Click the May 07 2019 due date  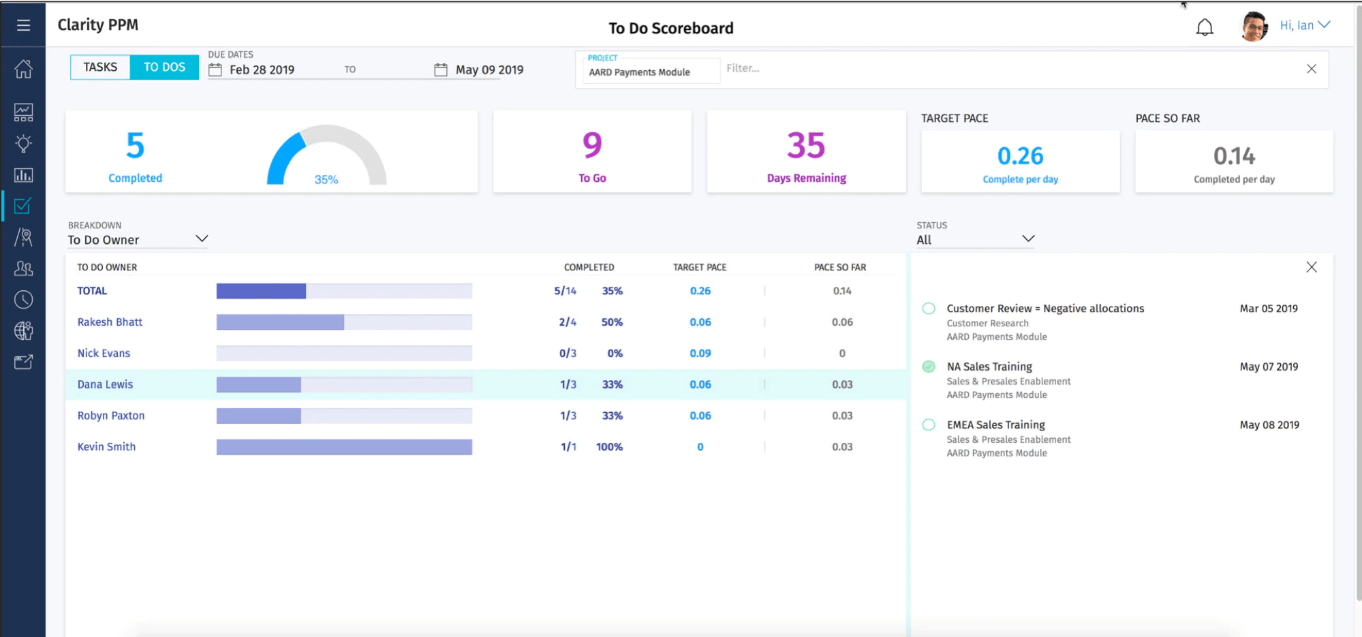1269,367
